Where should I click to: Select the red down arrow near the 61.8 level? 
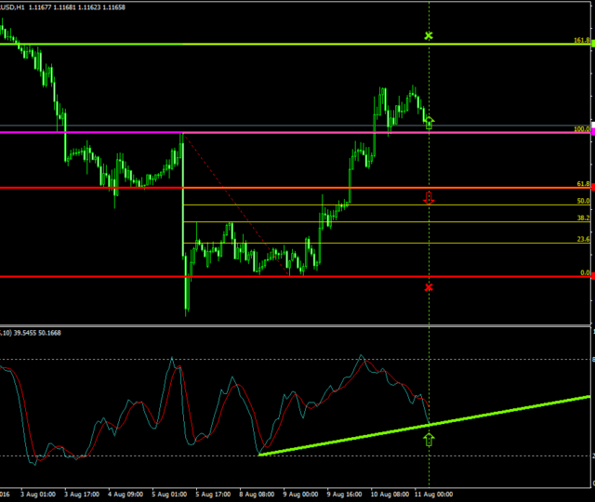[429, 197]
